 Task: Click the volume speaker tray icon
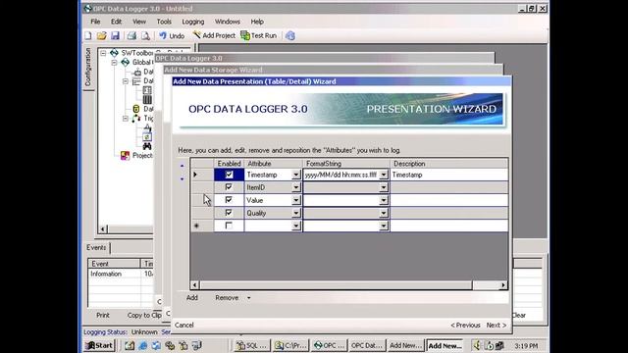[477, 345]
